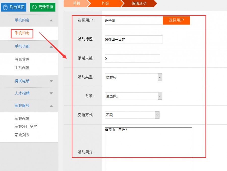
Task: Go to 手机 breadcrumb step
Action: [x=76, y=3]
